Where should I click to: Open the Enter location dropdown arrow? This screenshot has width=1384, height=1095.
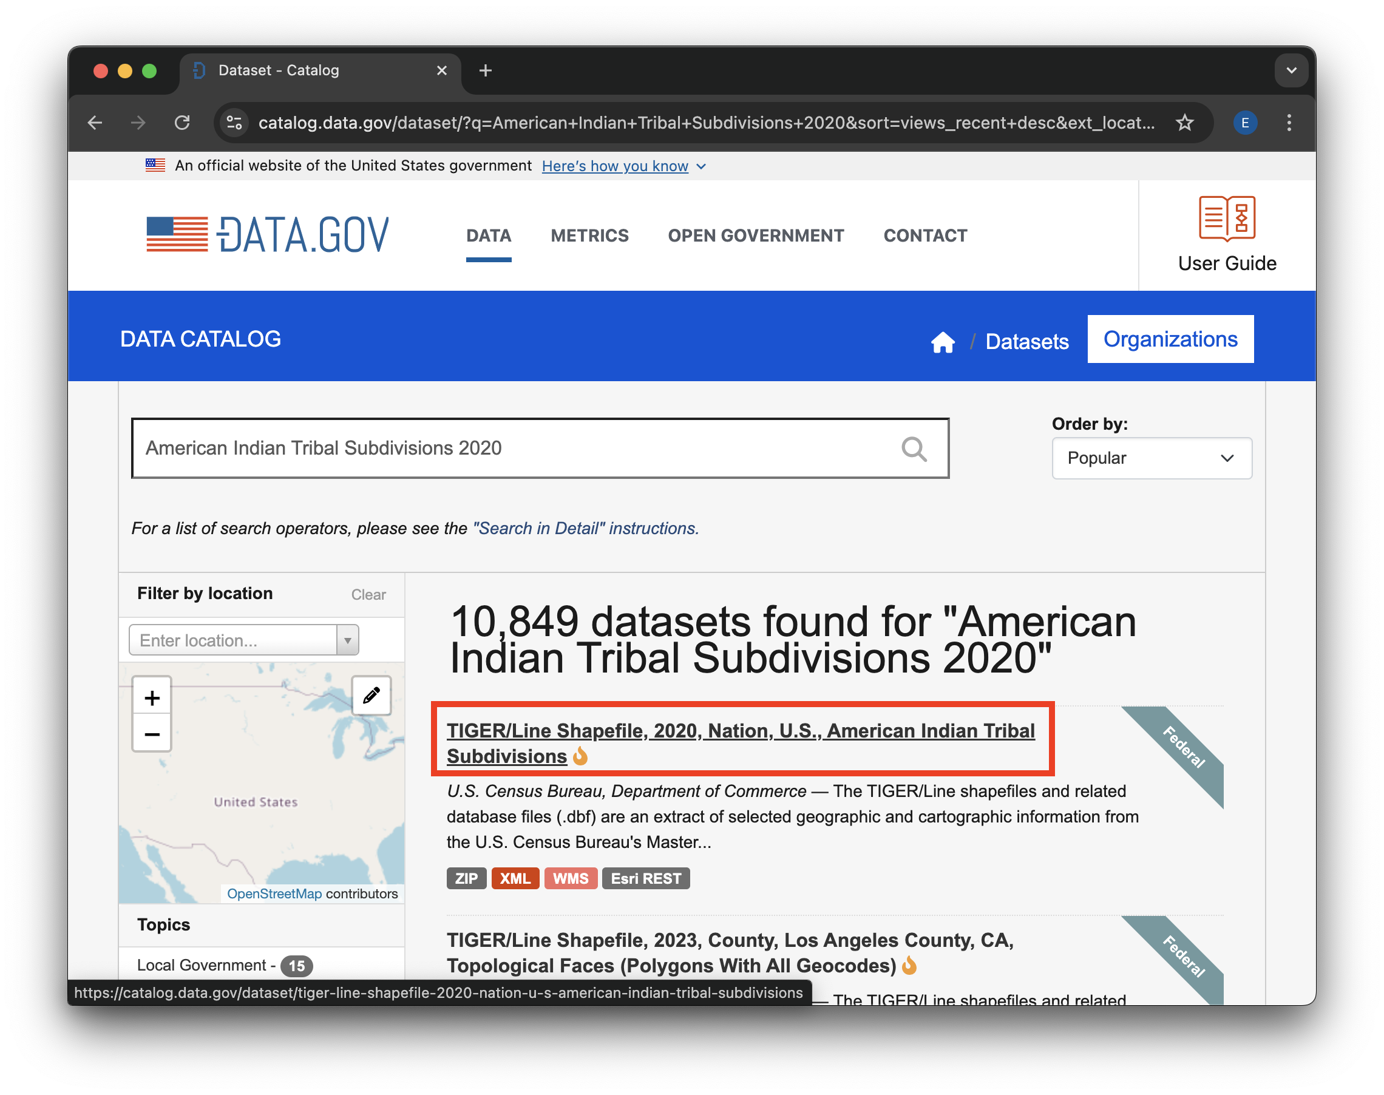(347, 640)
